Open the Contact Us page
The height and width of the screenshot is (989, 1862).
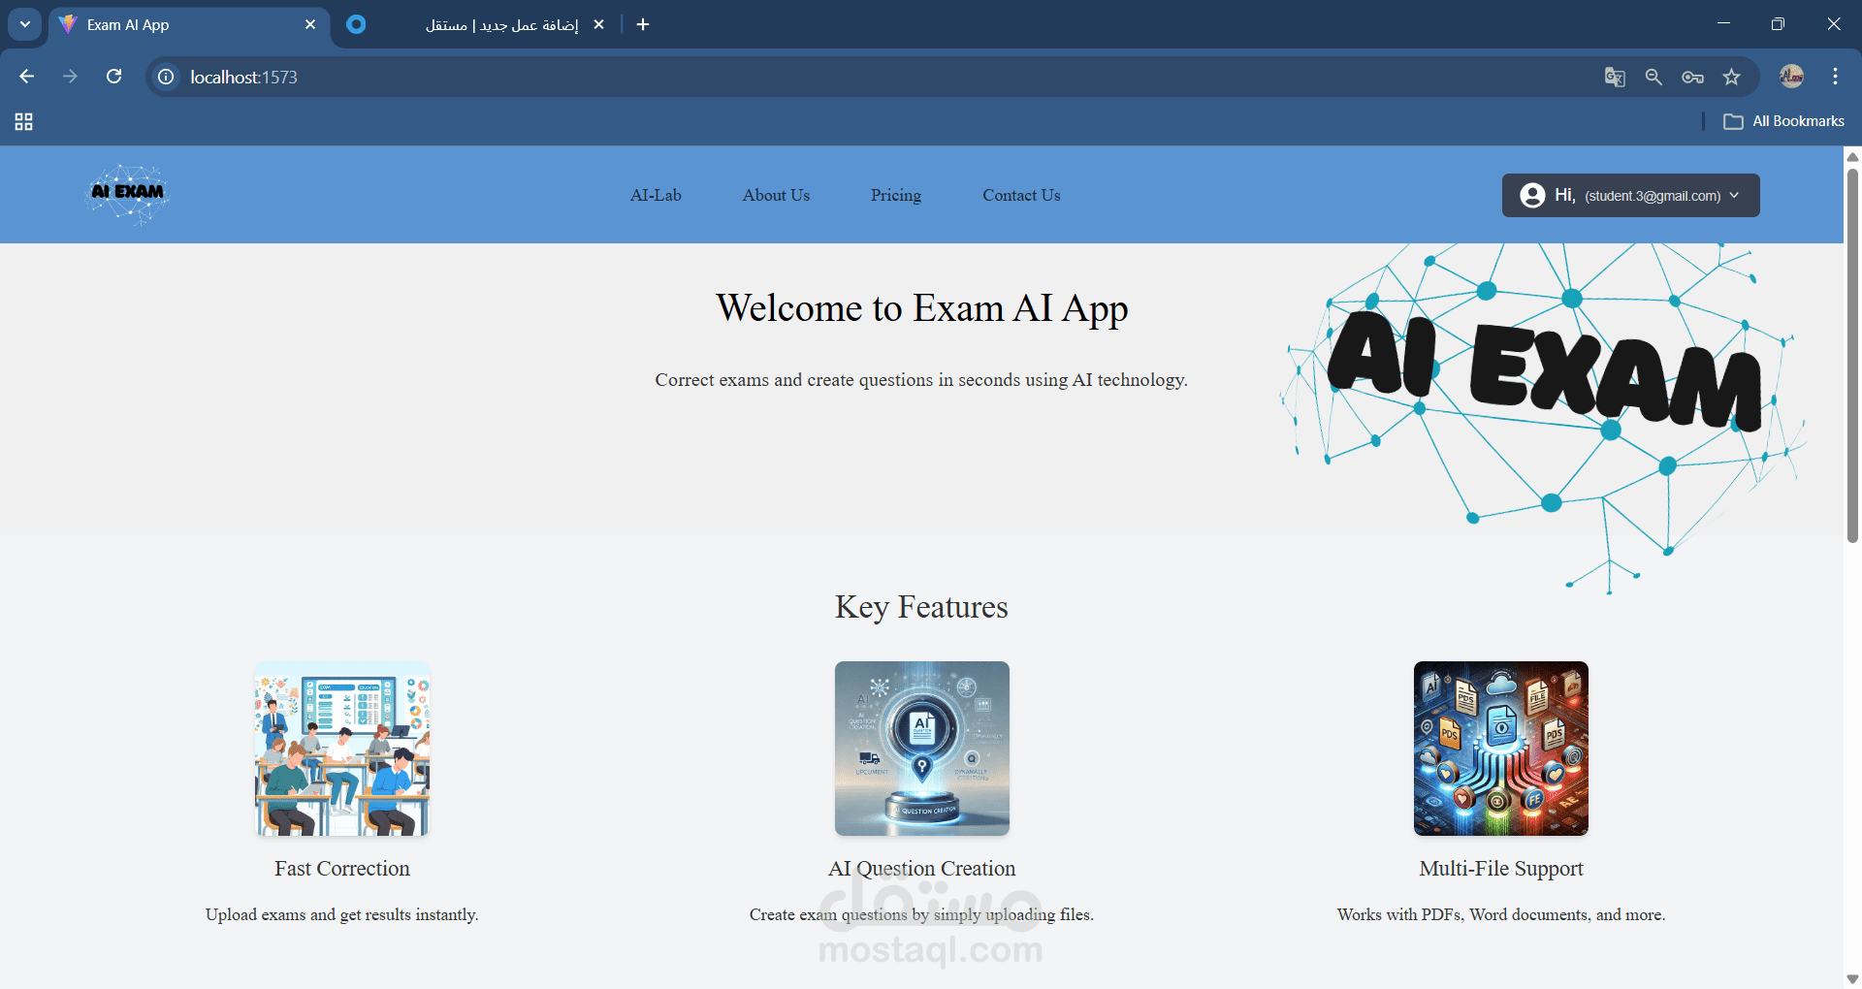point(1021,195)
